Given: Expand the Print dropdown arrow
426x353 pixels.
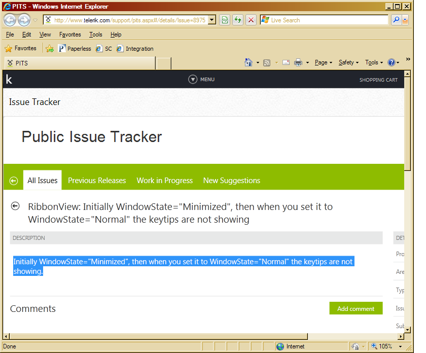Looking at the screenshot, I should pos(307,63).
